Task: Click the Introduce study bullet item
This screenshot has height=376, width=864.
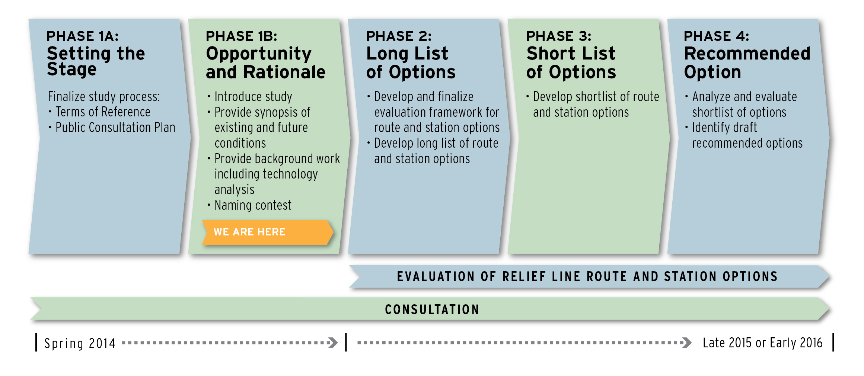Action: (x=253, y=97)
